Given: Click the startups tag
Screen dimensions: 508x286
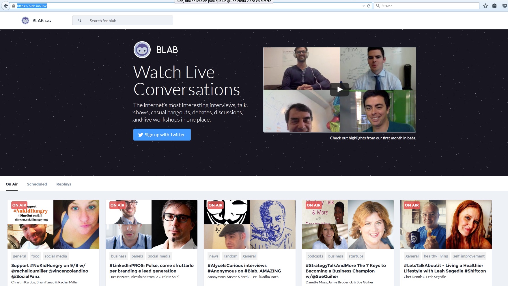Looking at the screenshot, I should tap(356, 256).
